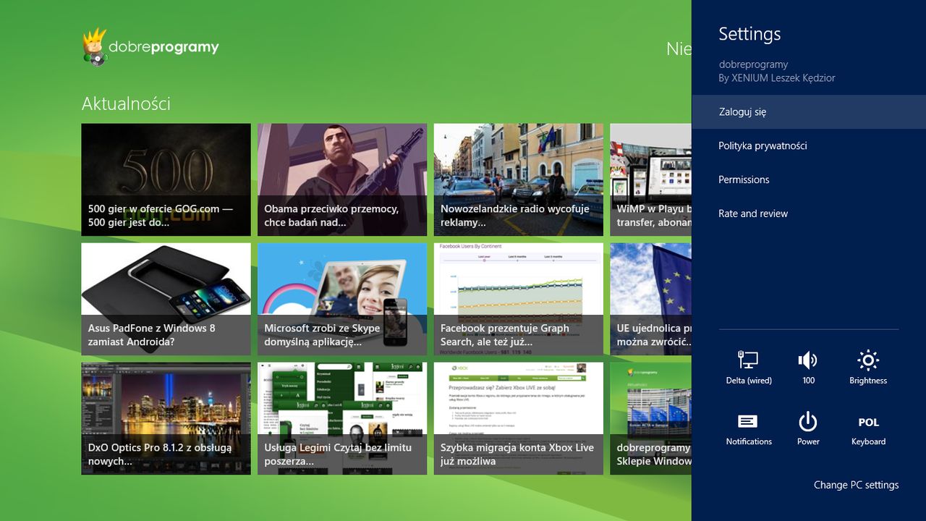Open the WiMP w Playu article tile
Screen dimensions: 926x521
651,179
